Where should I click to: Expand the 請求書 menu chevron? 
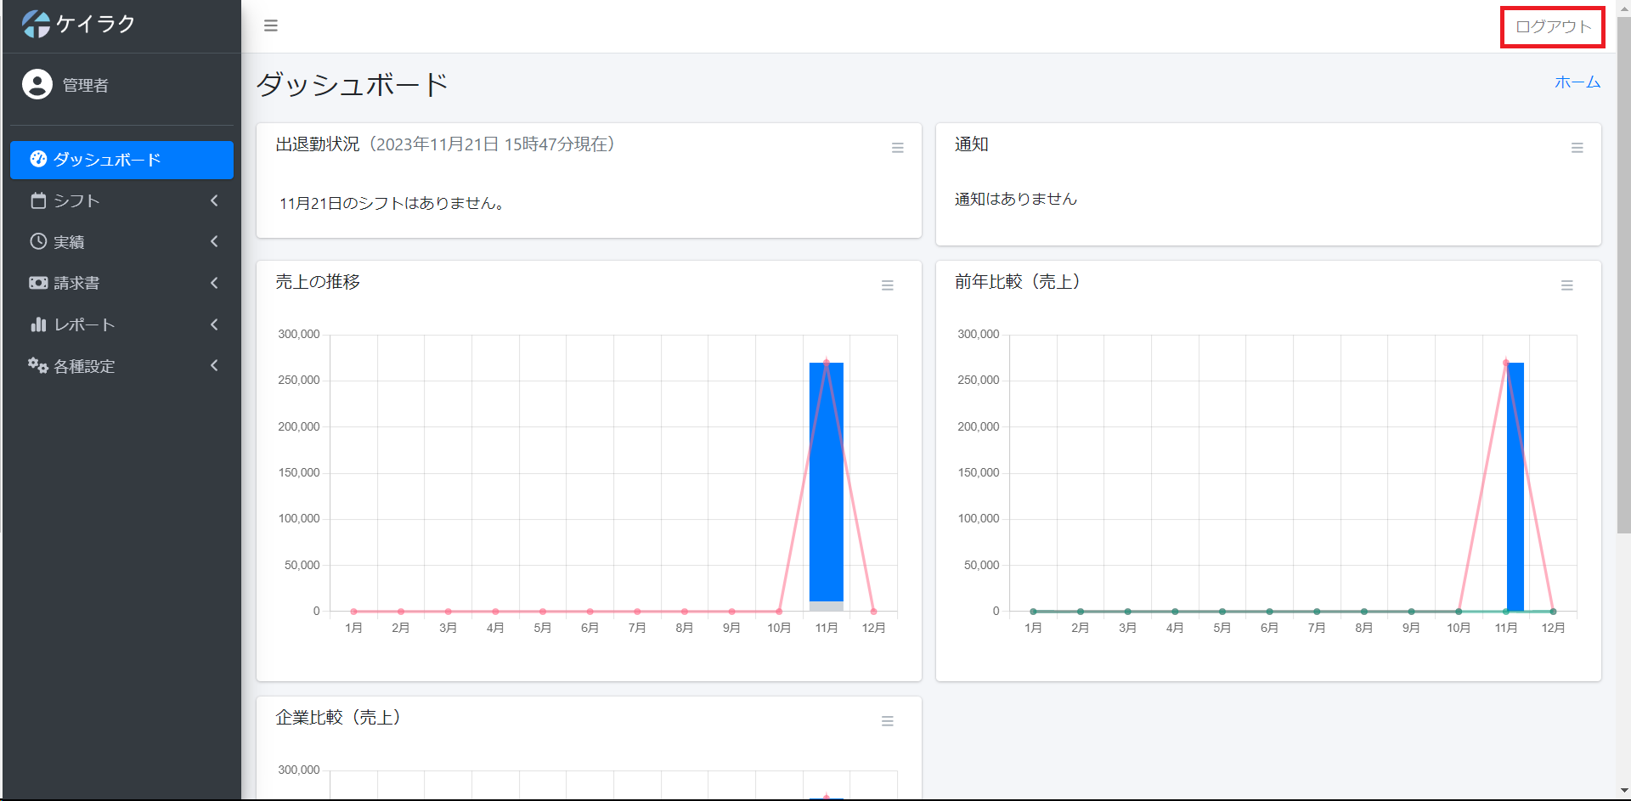[x=214, y=283]
